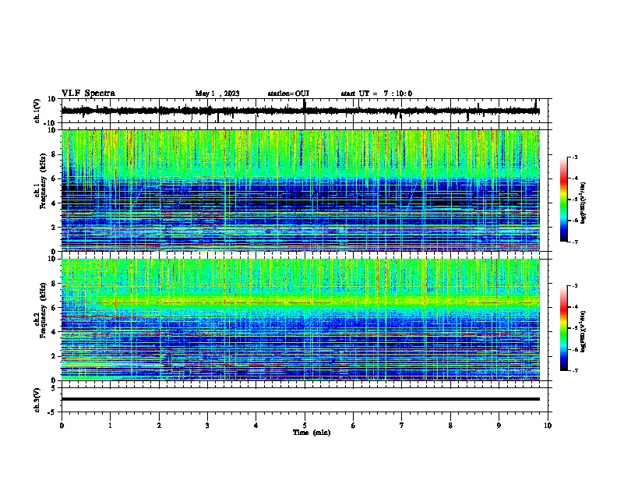This screenshot has width=617, height=477.
Task: Click the ch.2 spectrogram color scale bar
Action: click(x=564, y=328)
